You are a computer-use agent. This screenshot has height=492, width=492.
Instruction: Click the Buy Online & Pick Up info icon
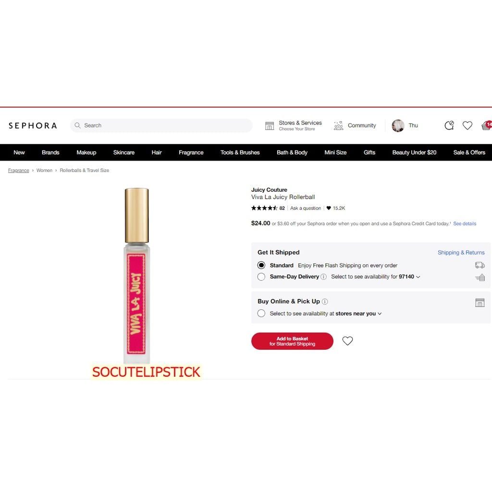[325, 302]
